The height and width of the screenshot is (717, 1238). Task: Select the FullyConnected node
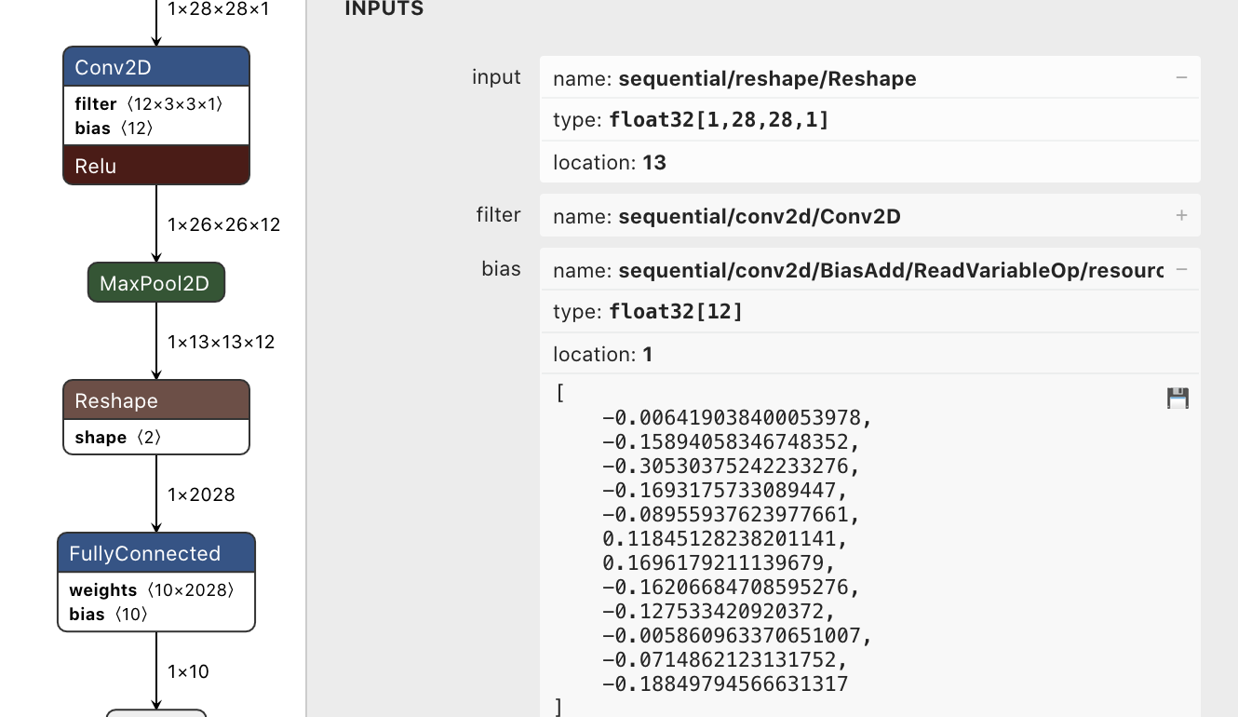click(155, 552)
